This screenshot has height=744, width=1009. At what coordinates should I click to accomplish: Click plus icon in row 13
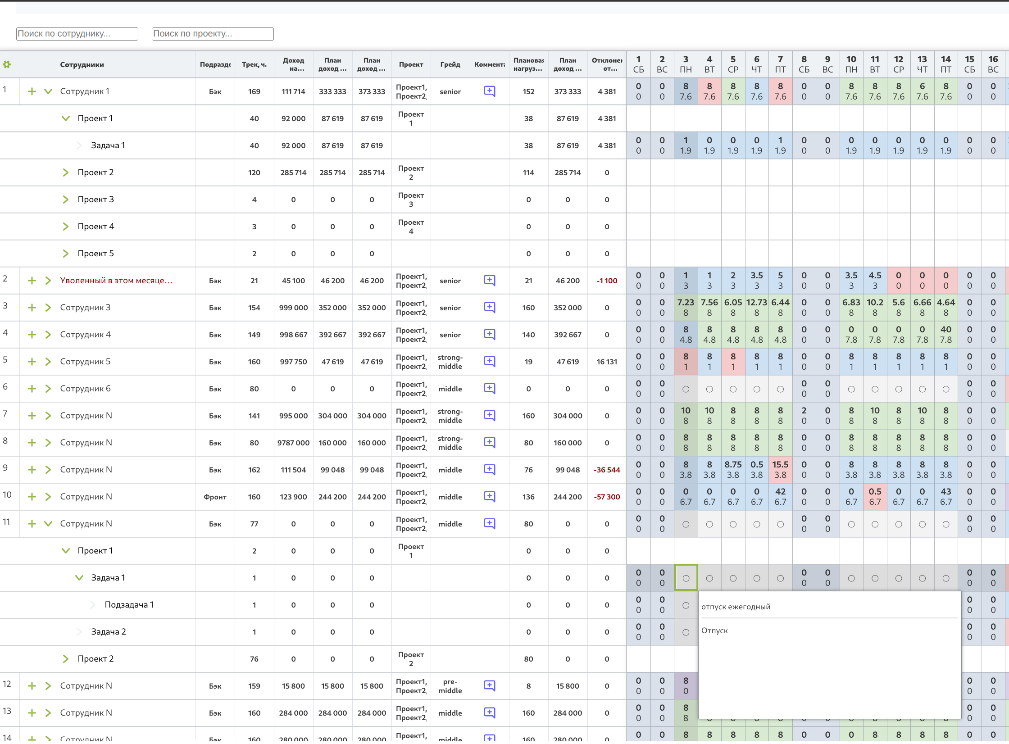(32, 713)
